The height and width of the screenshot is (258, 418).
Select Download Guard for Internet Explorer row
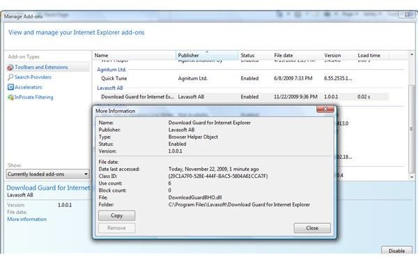tap(241, 97)
